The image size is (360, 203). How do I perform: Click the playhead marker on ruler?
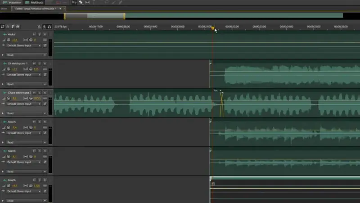click(x=212, y=28)
